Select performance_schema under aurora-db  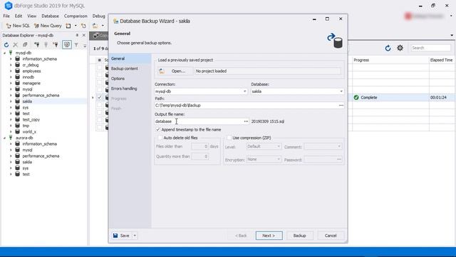point(41,156)
